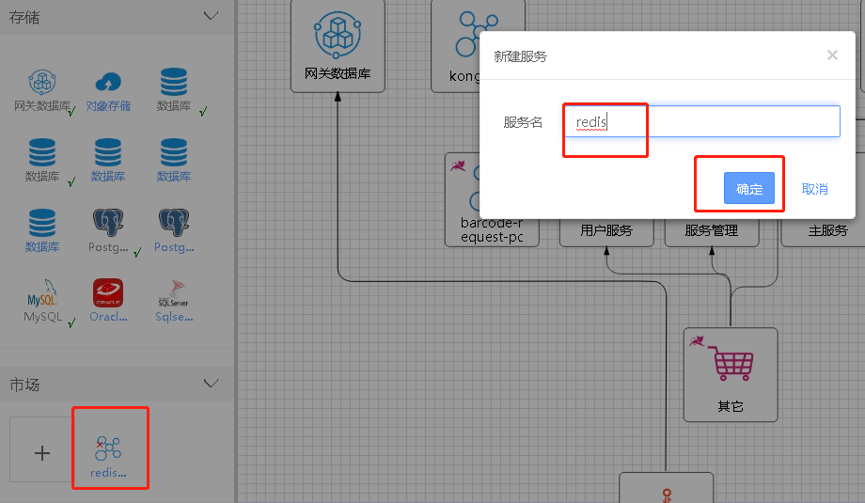Collapse the 存储 section chevron

(211, 16)
